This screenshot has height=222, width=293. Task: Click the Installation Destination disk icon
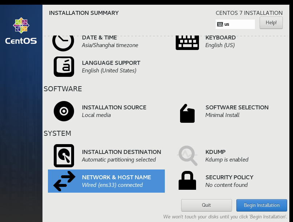pos(64,156)
